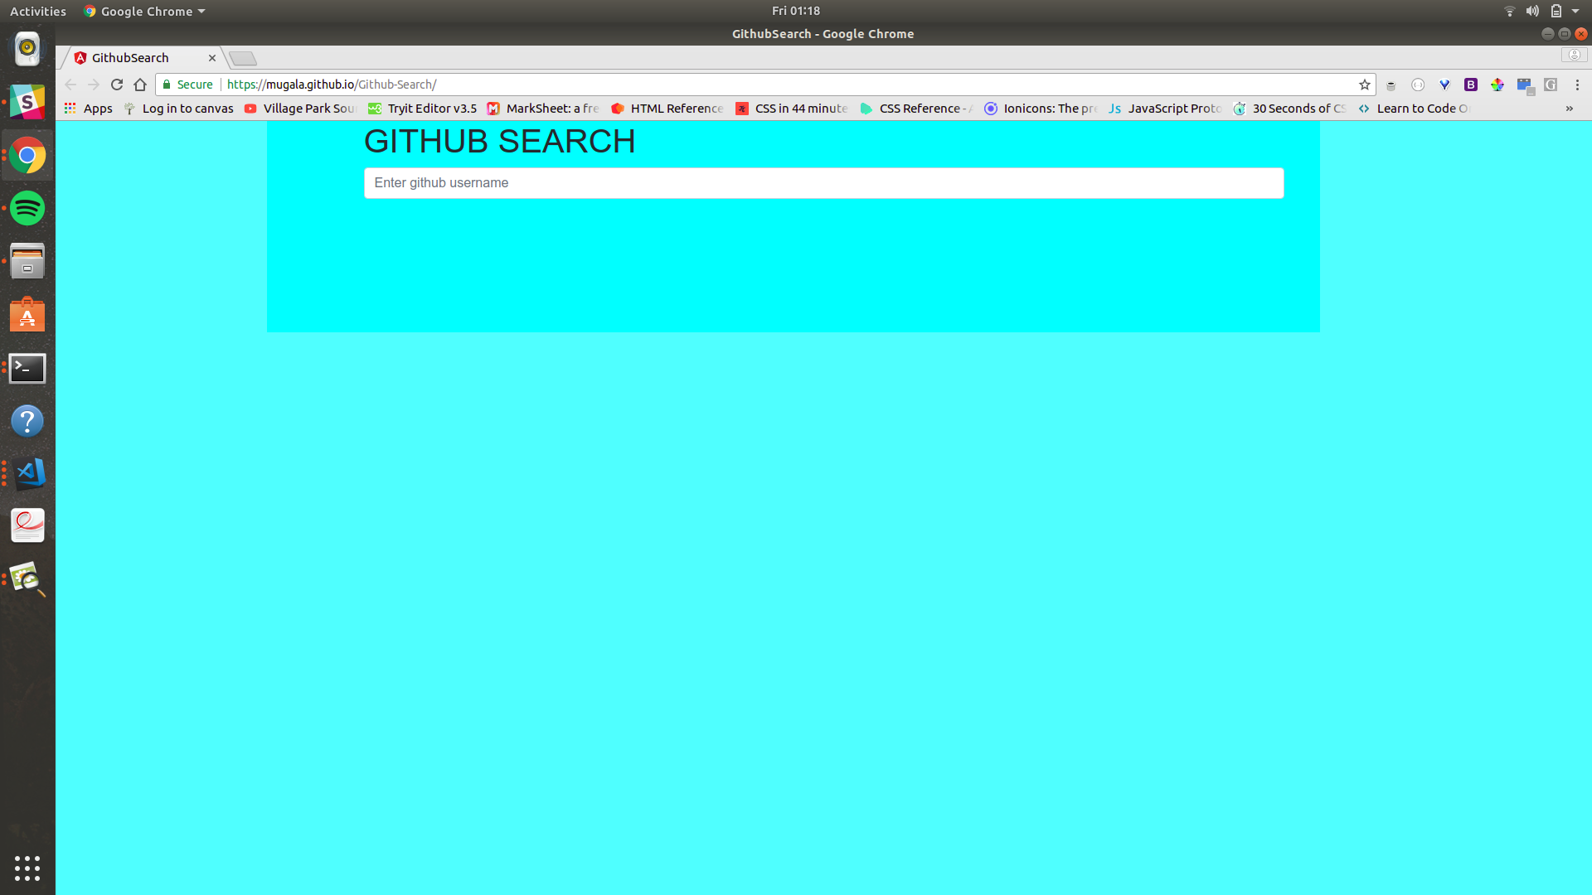Image resolution: width=1592 pixels, height=895 pixels.
Task: Open Visual Studio Code from dock
Action: coord(27,473)
